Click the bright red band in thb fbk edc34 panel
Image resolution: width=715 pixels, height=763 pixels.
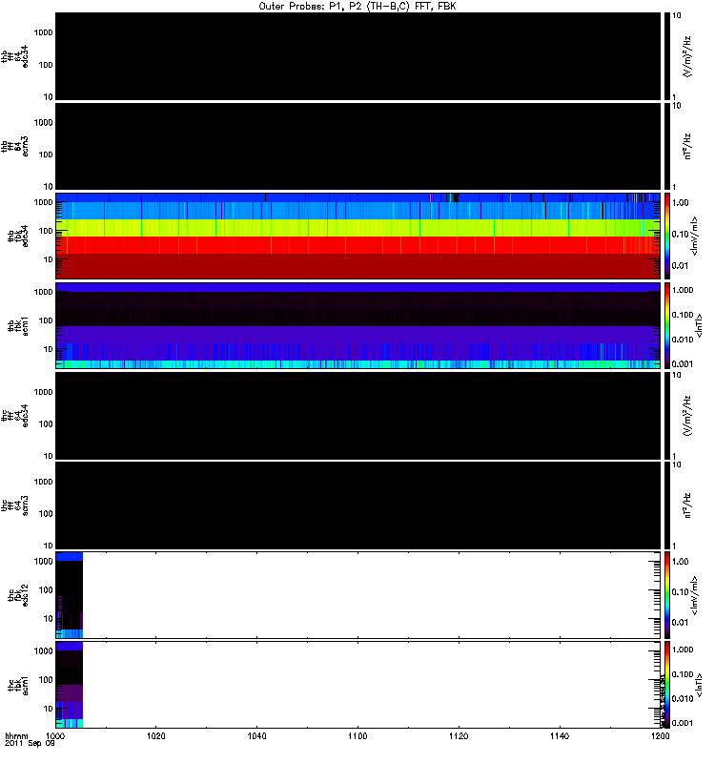pos(358,245)
